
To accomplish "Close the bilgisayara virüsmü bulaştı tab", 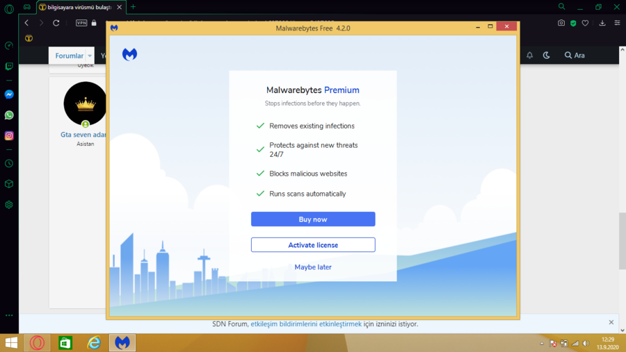I will coord(119,7).
